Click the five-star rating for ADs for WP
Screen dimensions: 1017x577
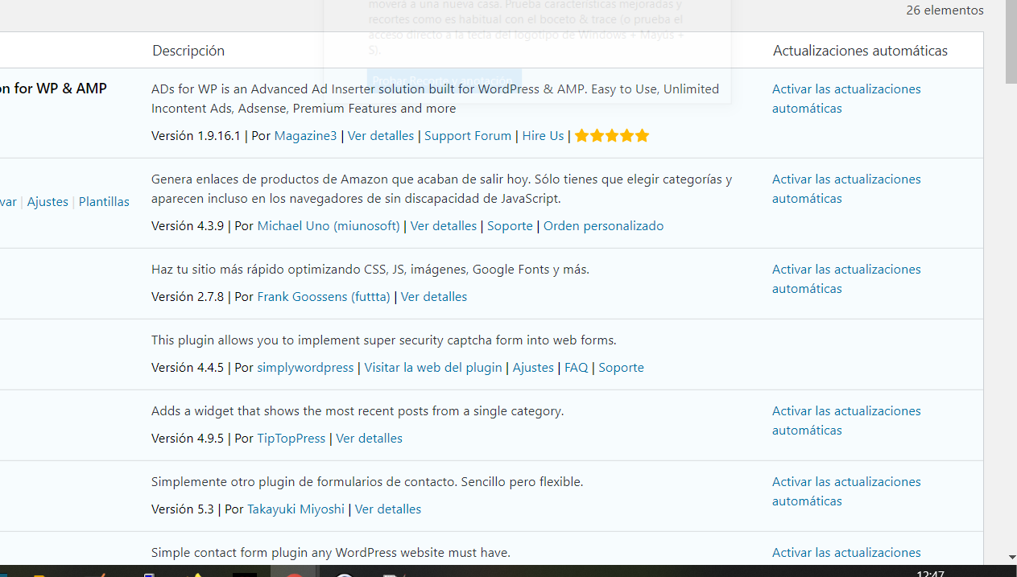612,136
